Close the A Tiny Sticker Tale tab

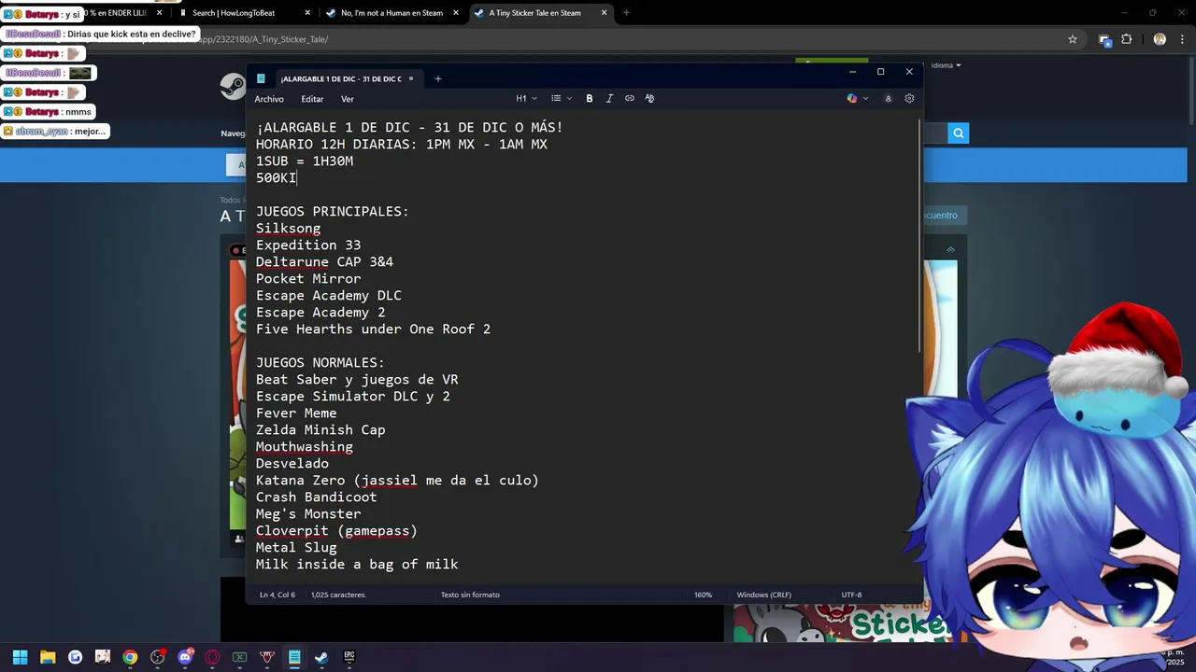click(604, 13)
